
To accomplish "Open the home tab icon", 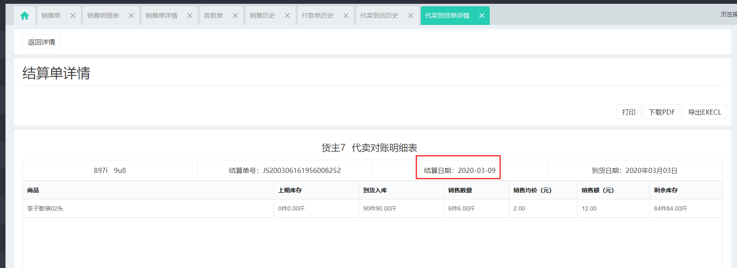I will click(25, 16).
